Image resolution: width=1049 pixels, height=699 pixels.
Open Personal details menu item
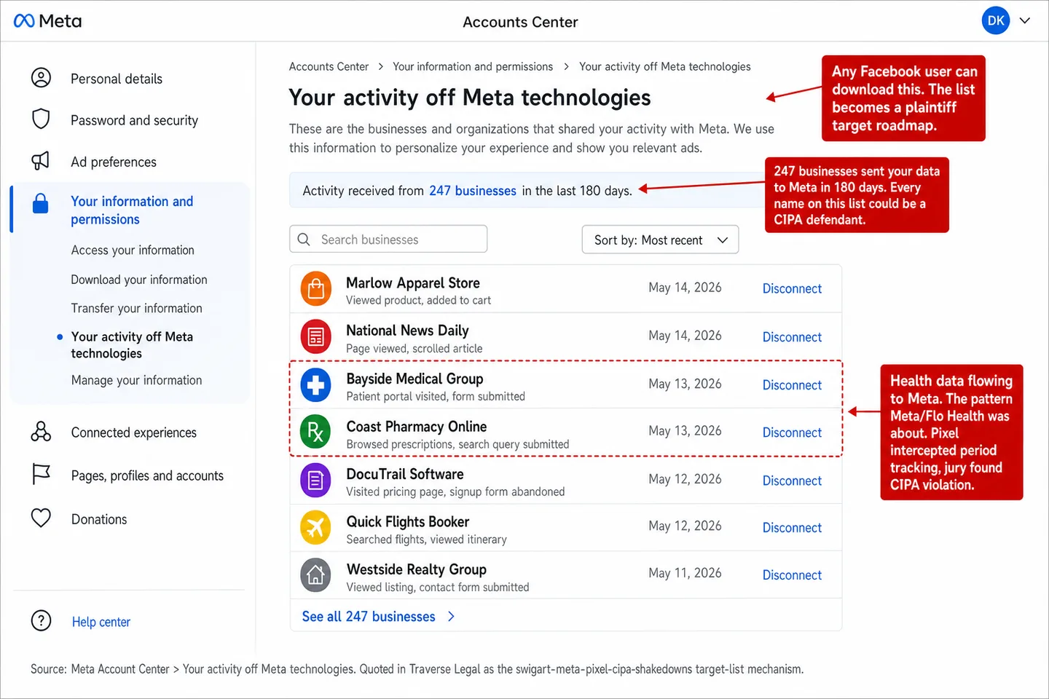tap(117, 79)
